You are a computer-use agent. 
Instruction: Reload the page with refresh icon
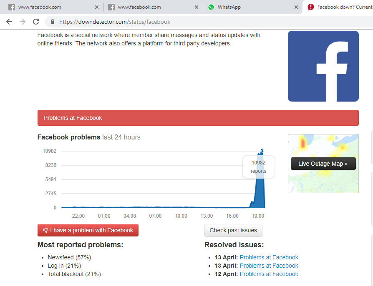pos(36,22)
